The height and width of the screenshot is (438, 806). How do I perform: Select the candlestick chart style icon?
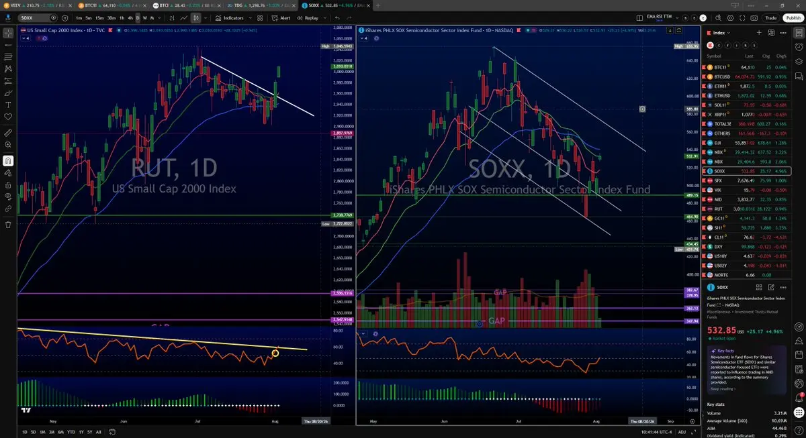click(195, 17)
